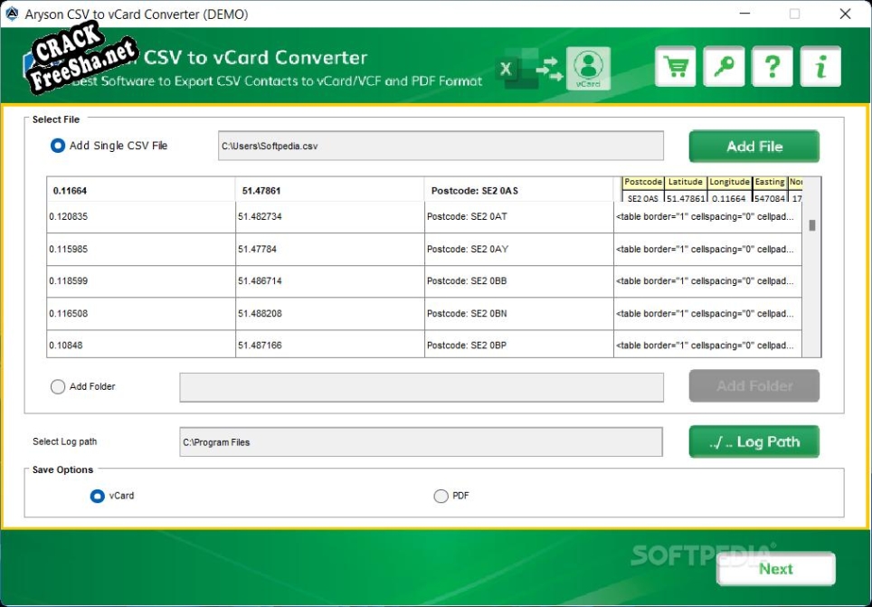Screen dimensions: 872x607
Task: Select the Add Single CSV File option
Action: (58, 146)
